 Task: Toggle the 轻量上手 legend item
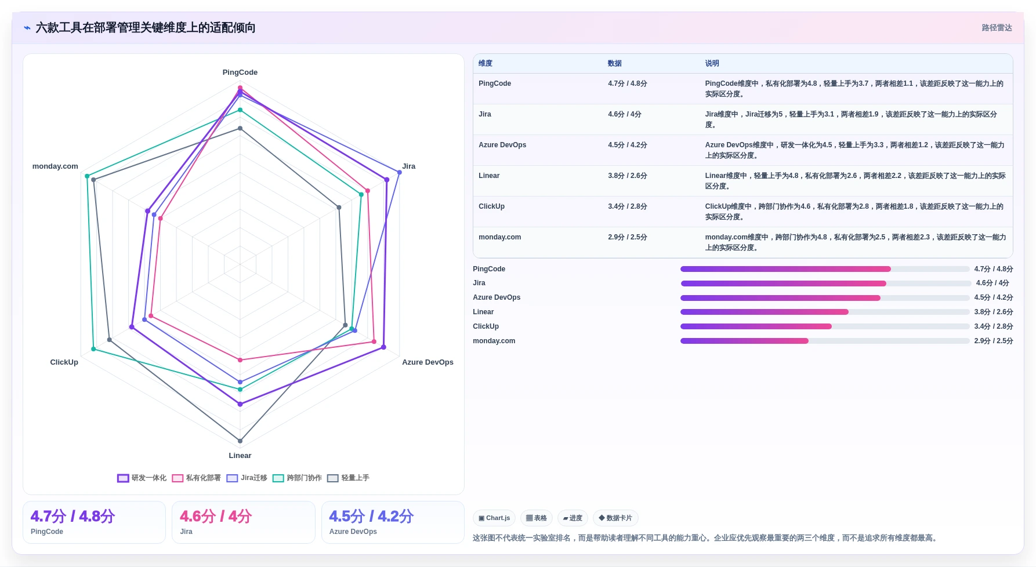click(x=348, y=478)
